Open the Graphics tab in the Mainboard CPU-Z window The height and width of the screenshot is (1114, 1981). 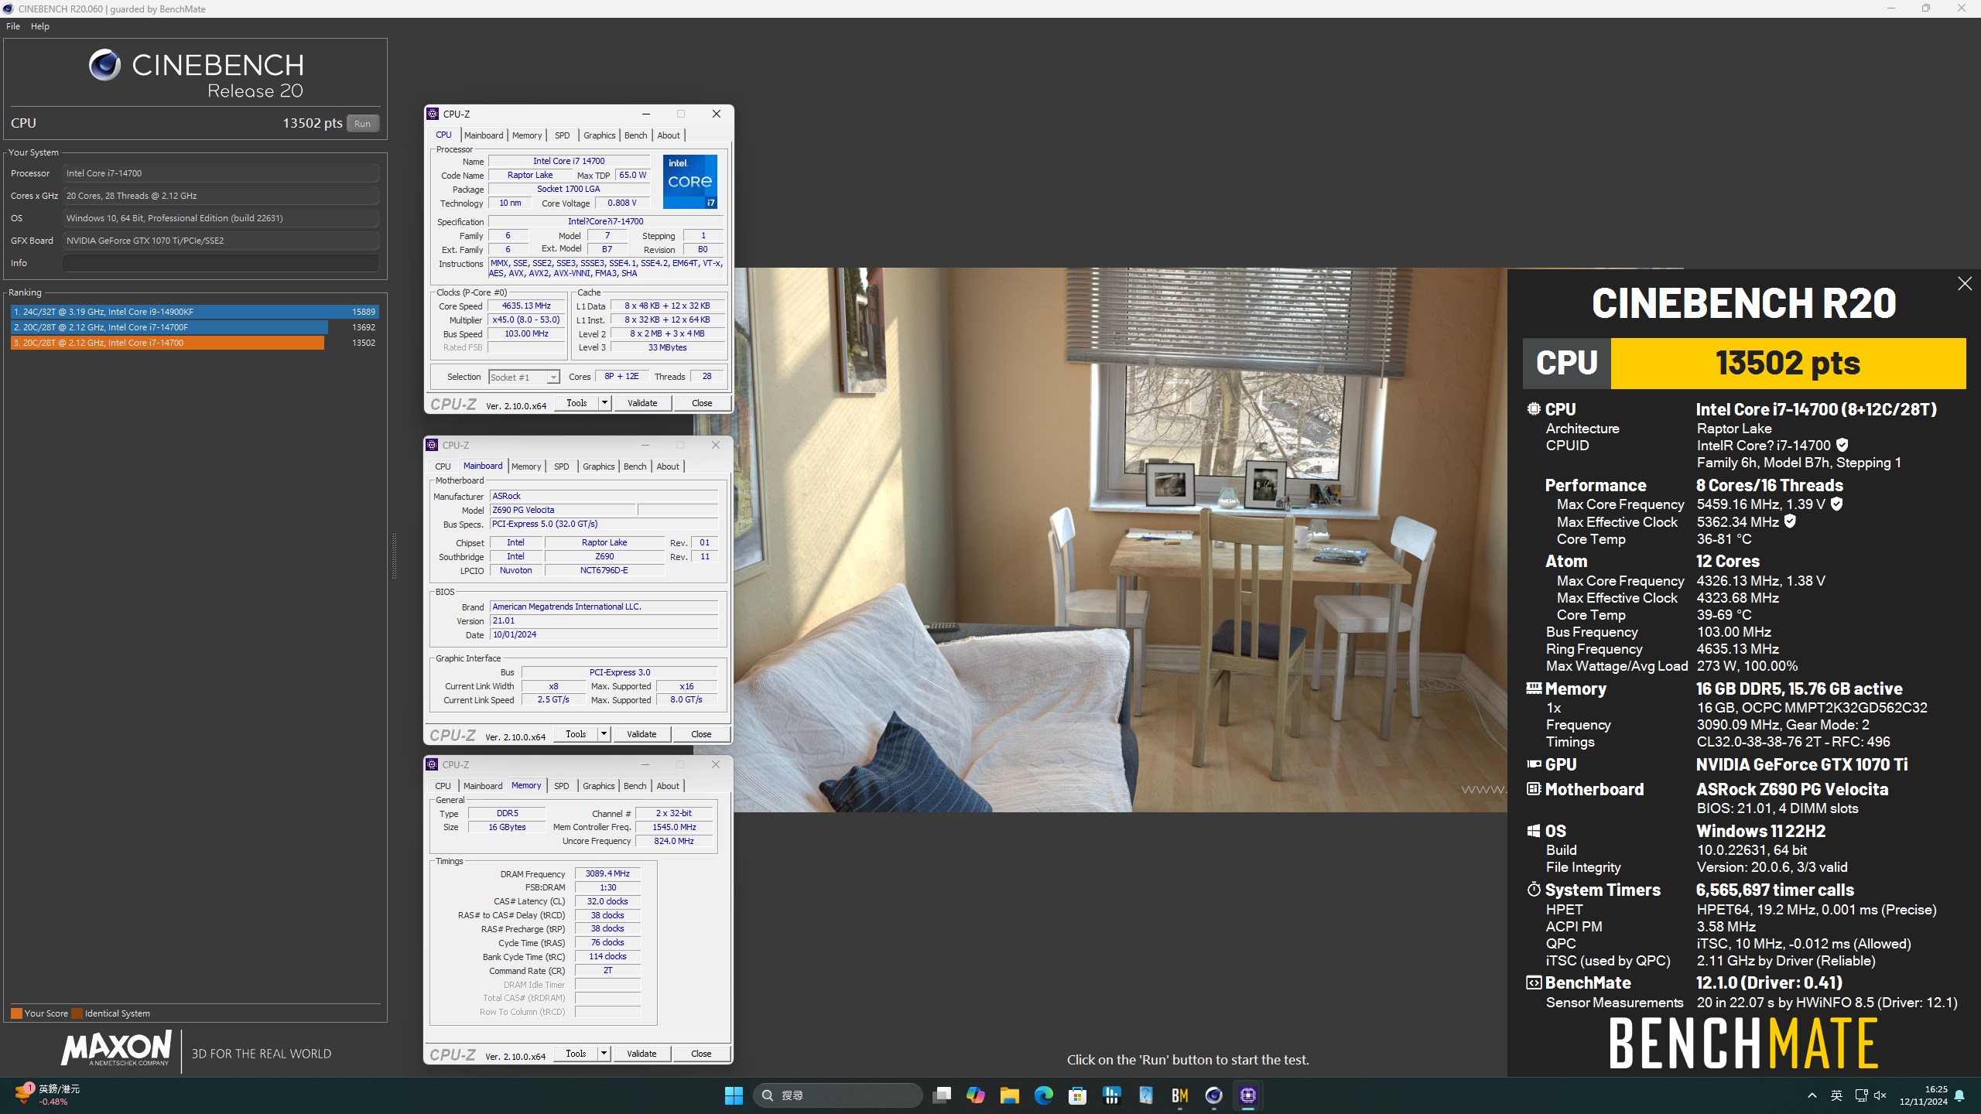click(599, 466)
